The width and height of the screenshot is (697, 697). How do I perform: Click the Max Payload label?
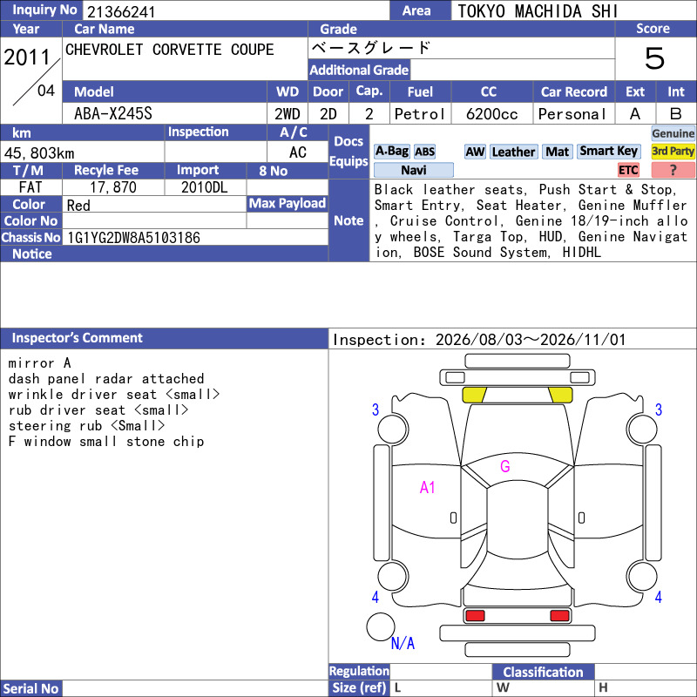coord(288,204)
